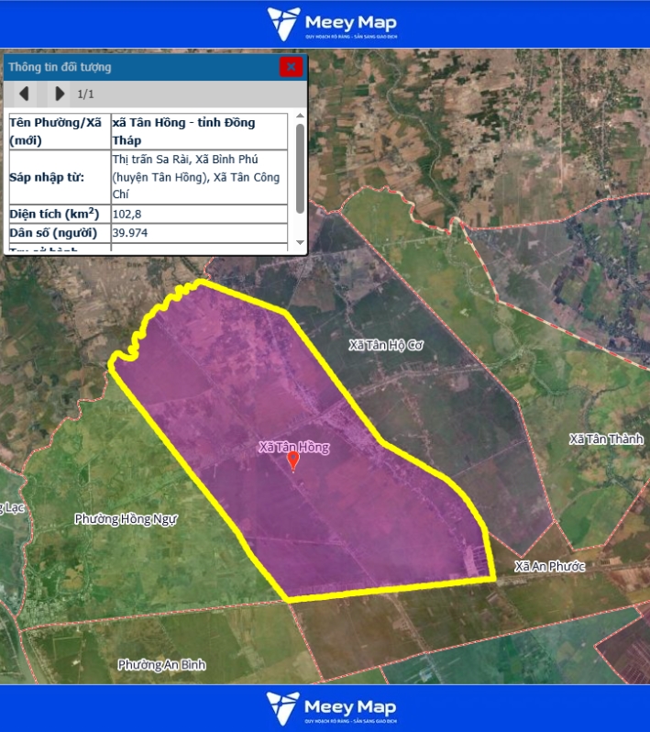Select the Phường An Bình map label
650x732 pixels.
161,664
